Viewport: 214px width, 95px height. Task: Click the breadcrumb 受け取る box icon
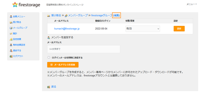[49, 16]
